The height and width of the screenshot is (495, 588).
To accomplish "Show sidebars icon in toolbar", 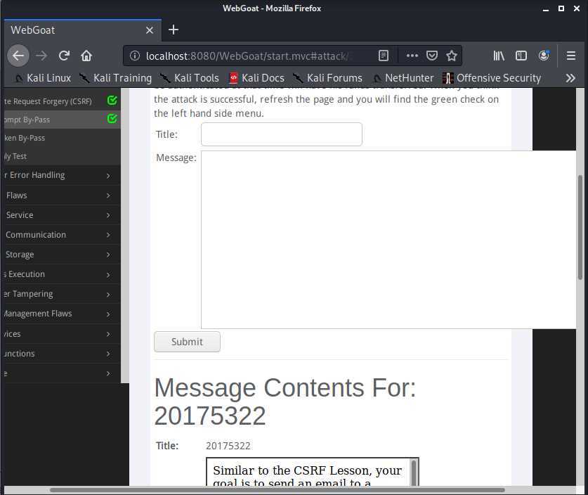I will [x=521, y=56].
